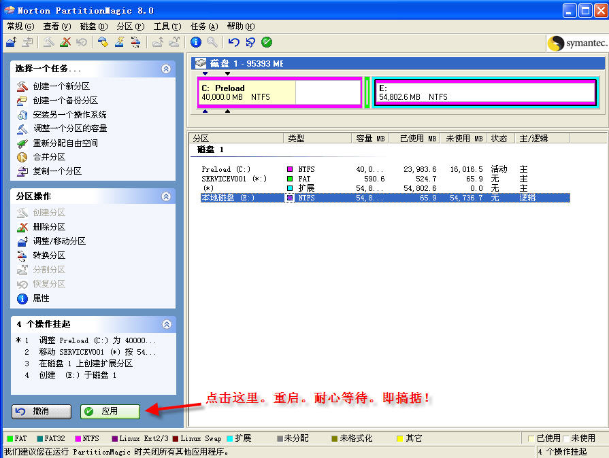Click the 重新分配自由空间 task icon
Viewport: 609px width, 458px height.
pyautogui.click(x=22, y=143)
